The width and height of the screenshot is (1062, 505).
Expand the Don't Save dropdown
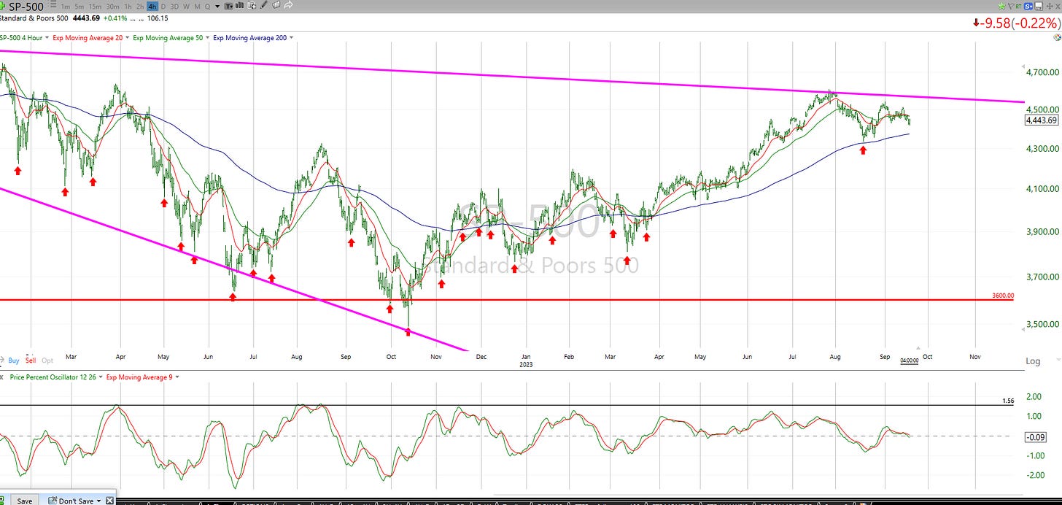98,501
